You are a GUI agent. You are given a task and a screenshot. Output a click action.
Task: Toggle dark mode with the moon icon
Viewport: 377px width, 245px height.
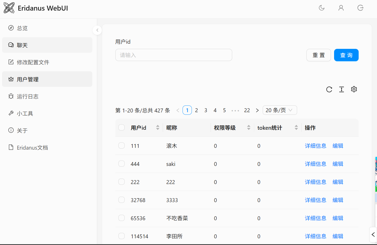coord(322,8)
